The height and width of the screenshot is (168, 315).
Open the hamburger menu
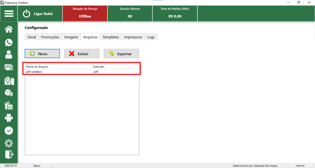(9, 14)
